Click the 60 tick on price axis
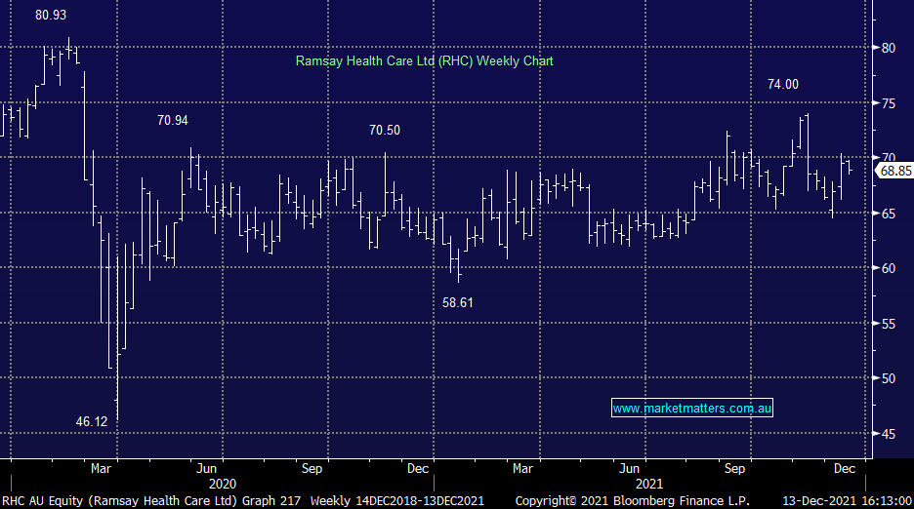The image size is (914, 509). point(888,268)
